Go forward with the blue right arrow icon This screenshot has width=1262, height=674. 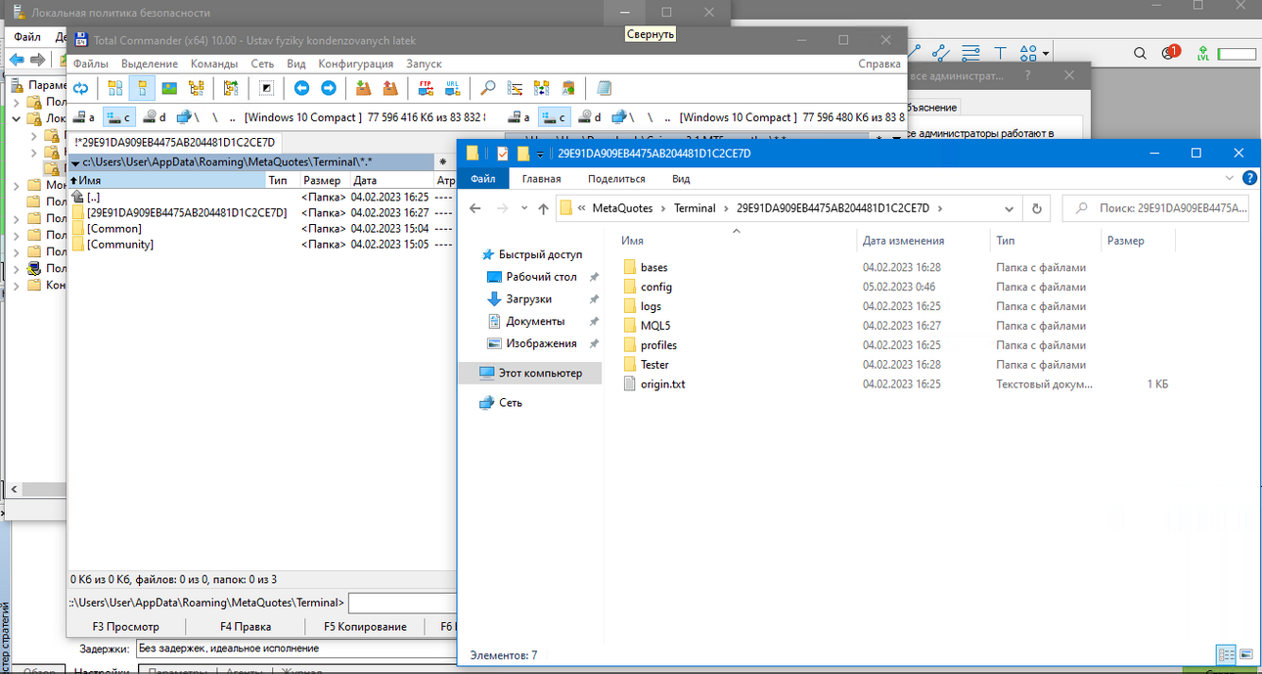pos(329,88)
